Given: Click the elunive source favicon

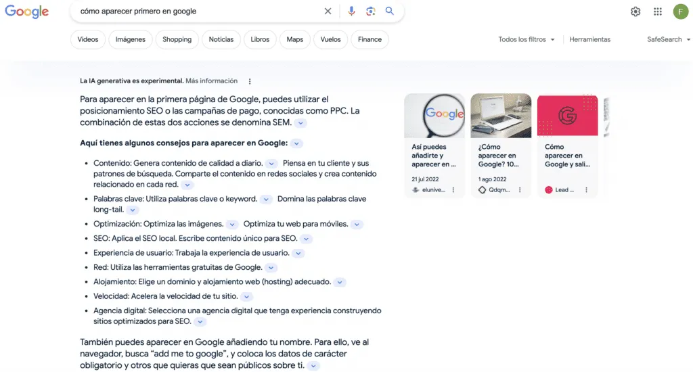Looking at the screenshot, I should point(416,190).
